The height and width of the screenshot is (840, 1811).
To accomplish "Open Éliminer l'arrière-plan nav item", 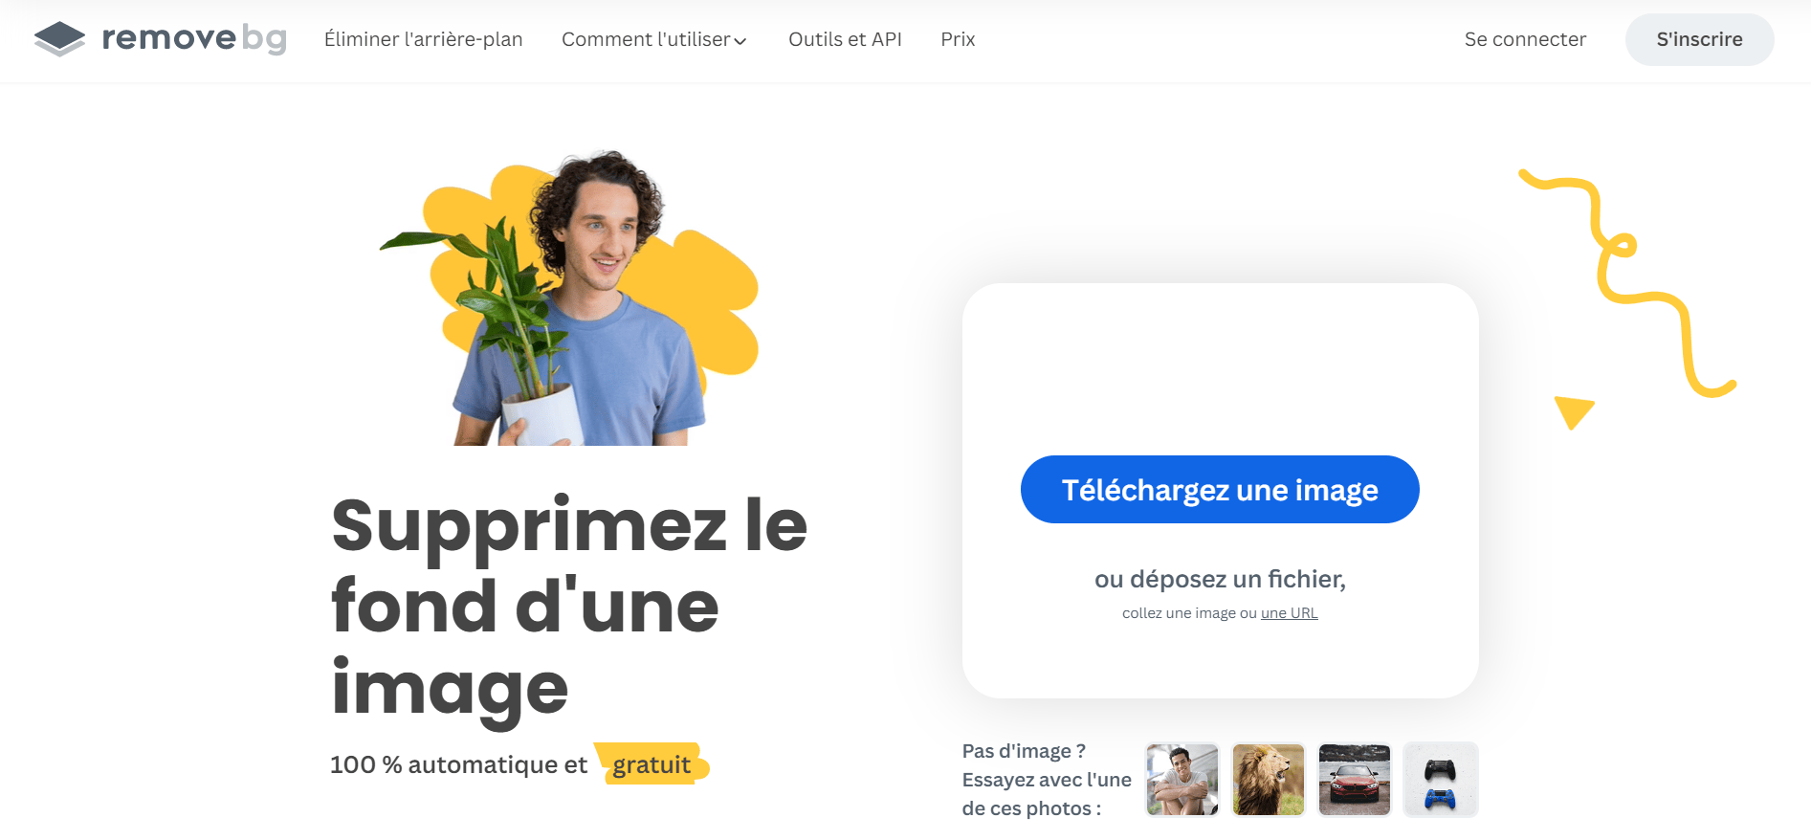I will coord(423,39).
